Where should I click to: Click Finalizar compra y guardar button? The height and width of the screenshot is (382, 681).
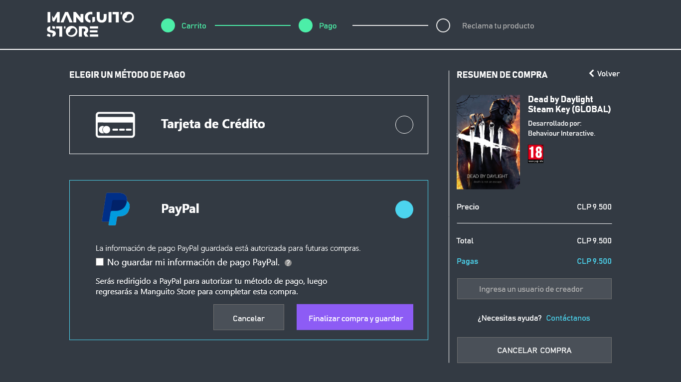[x=355, y=317]
